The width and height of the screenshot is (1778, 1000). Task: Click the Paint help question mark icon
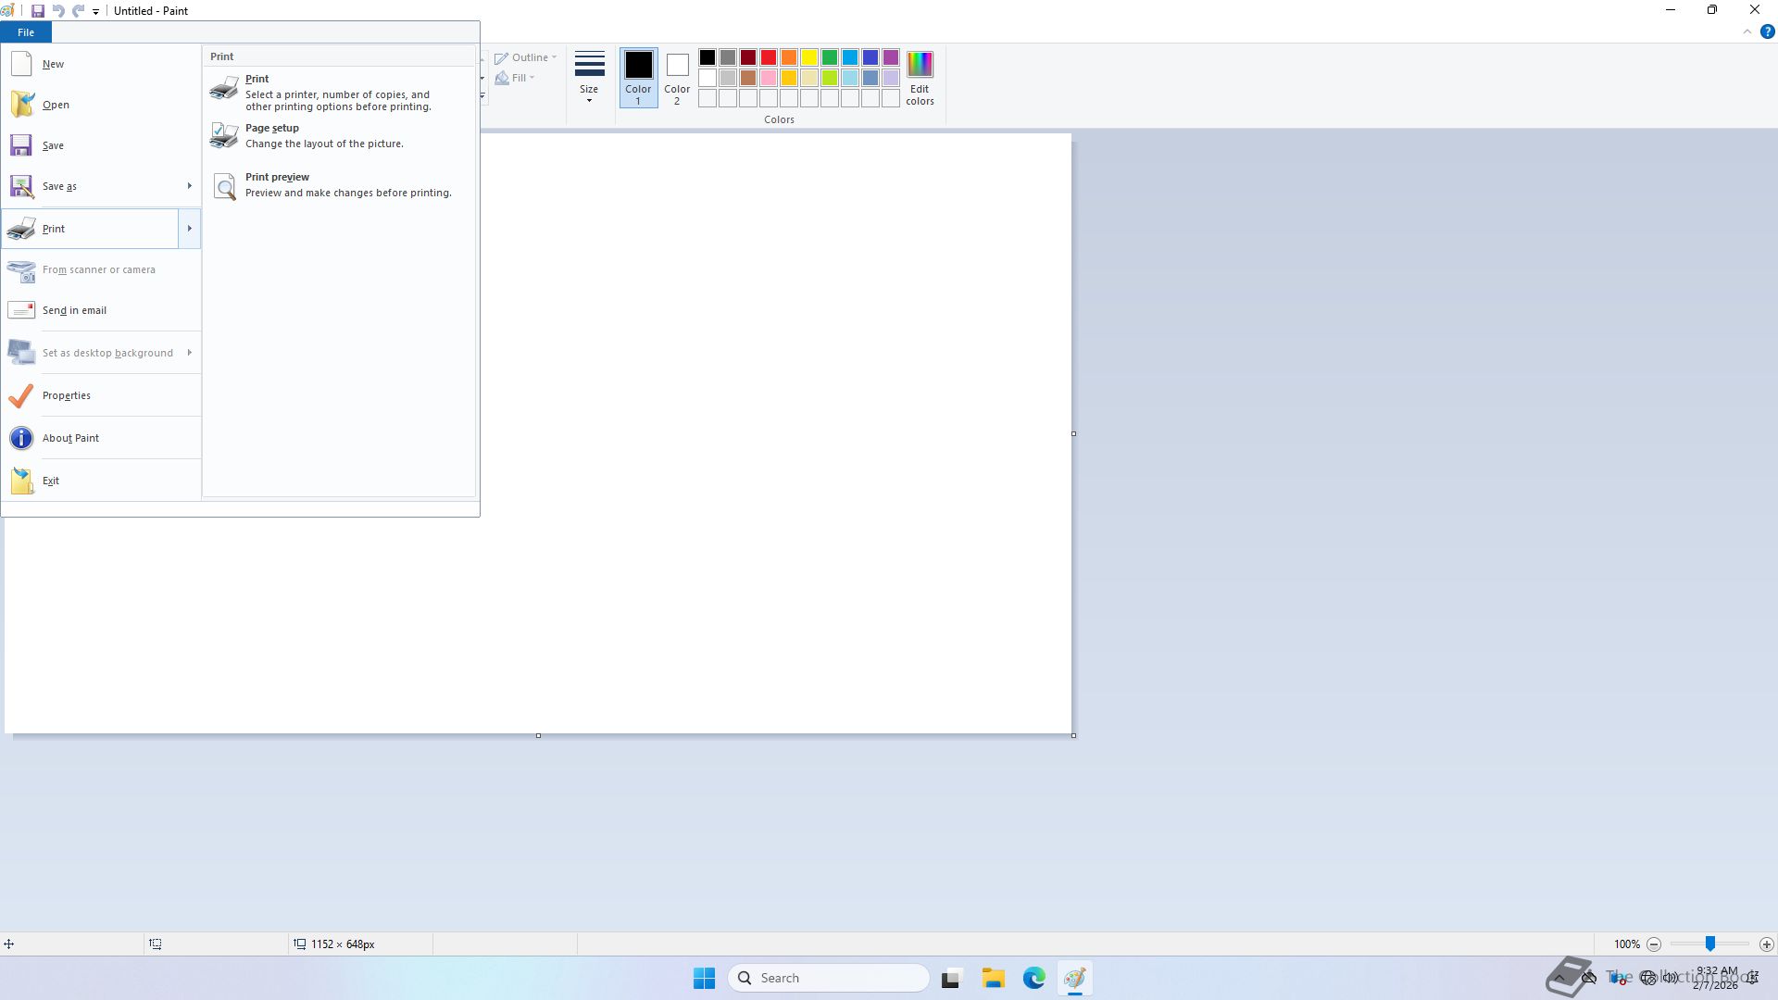click(1767, 31)
